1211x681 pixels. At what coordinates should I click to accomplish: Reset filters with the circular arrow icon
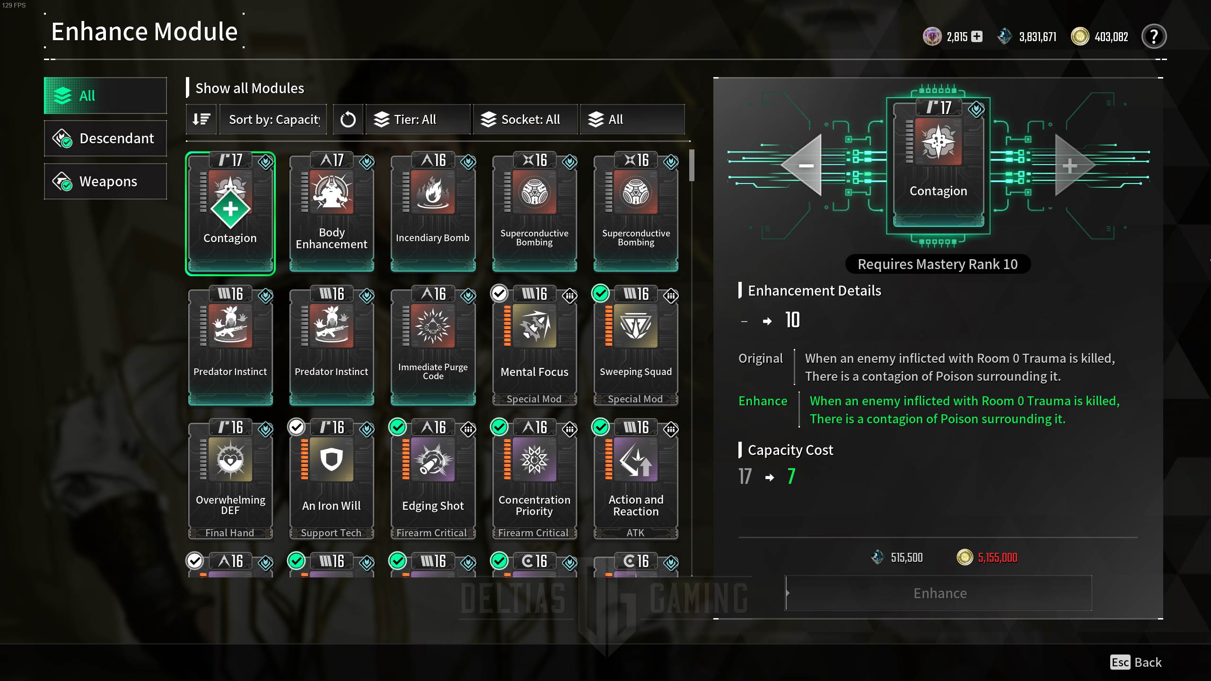[348, 119]
